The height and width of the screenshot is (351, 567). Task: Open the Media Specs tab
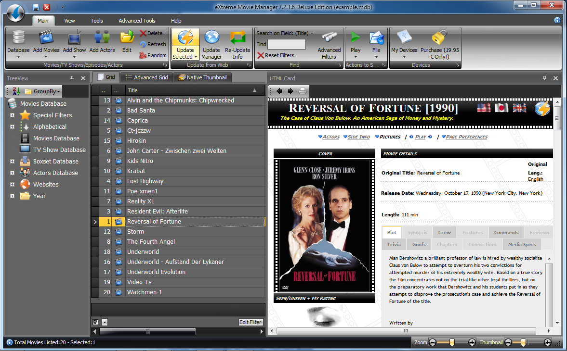click(522, 245)
